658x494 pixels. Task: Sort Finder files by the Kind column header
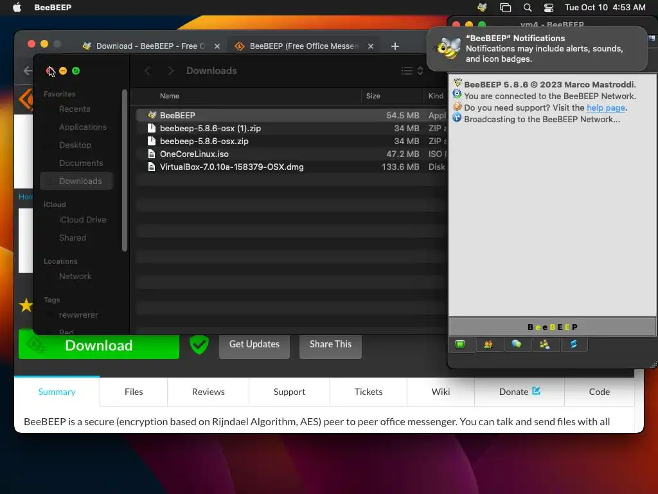pos(436,96)
